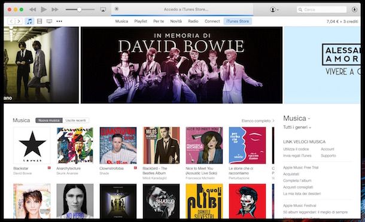Open the 50 album leggendari link
365x222 pixels.
[x=315, y=212]
